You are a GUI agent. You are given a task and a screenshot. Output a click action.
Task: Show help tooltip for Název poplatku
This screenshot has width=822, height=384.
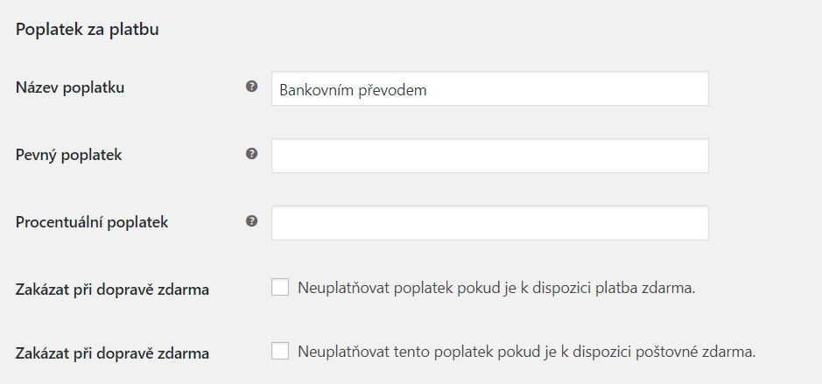pyautogui.click(x=251, y=87)
